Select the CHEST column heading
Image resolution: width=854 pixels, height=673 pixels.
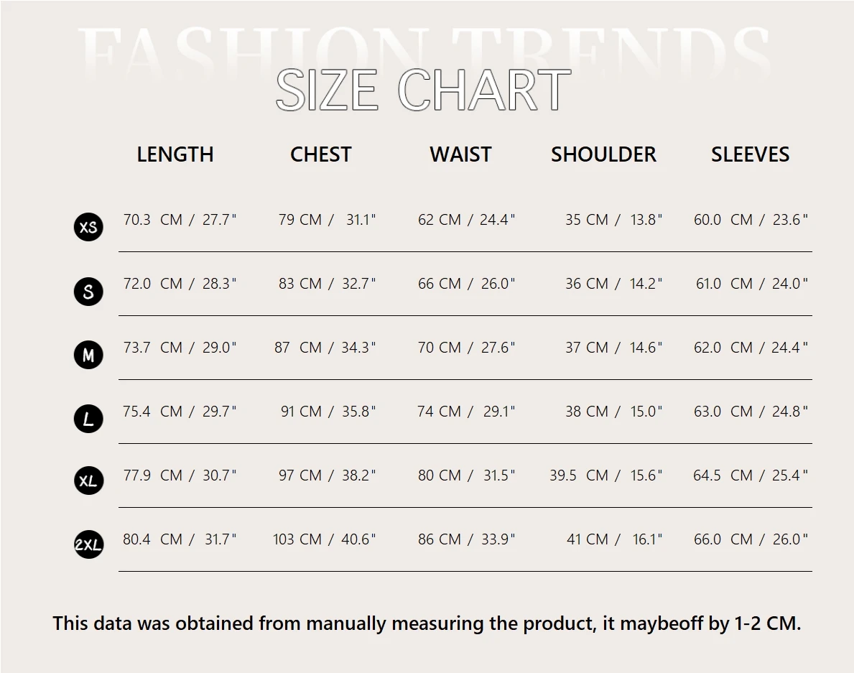click(320, 154)
